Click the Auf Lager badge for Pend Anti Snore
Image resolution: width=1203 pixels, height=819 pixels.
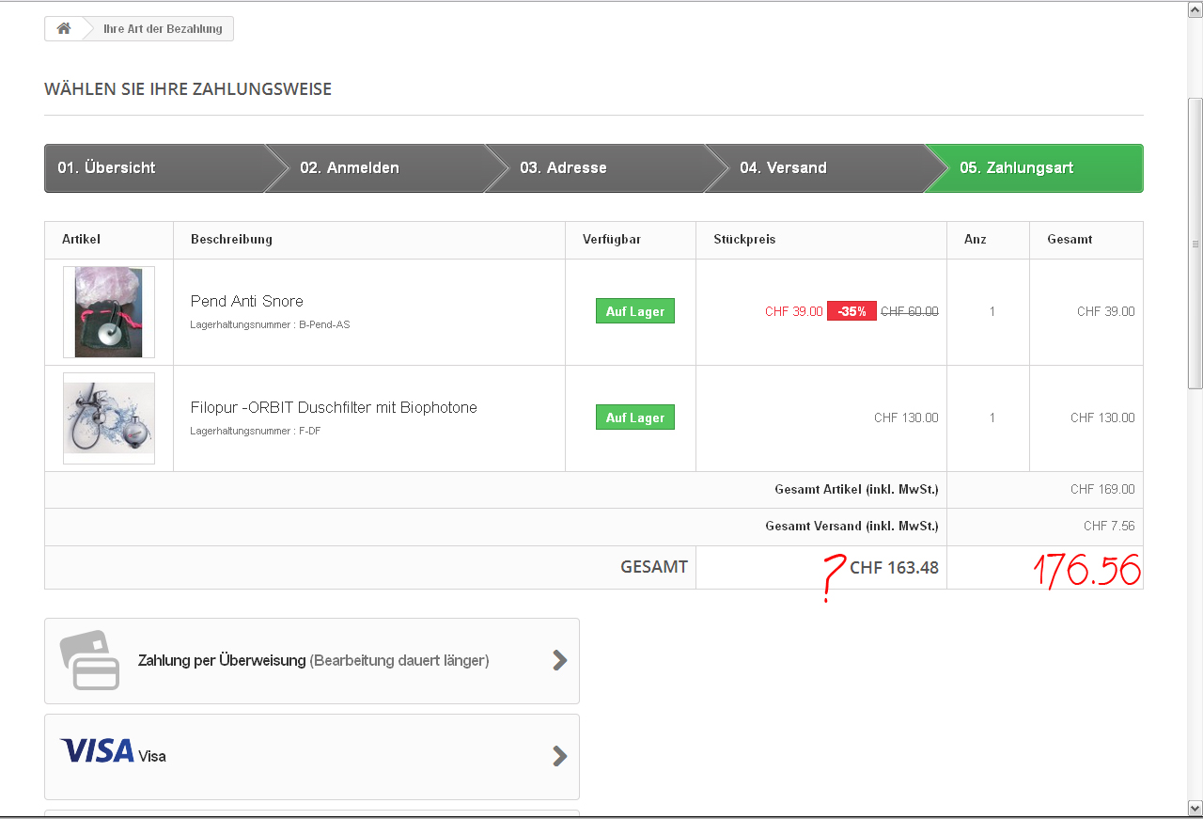pyautogui.click(x=635, y=311)
